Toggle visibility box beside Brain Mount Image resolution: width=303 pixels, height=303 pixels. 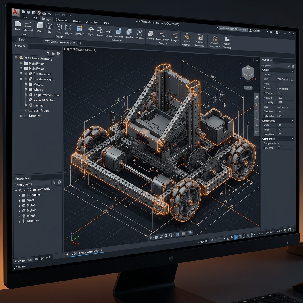pyautogui.click(x=26, y=110)
